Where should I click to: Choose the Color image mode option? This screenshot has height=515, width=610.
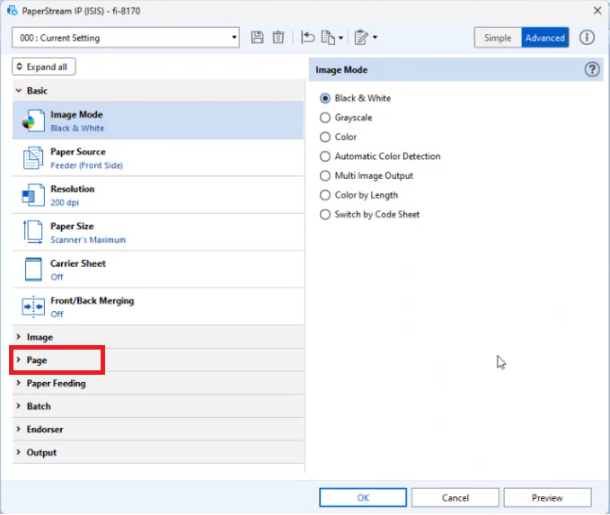(326, 138)
